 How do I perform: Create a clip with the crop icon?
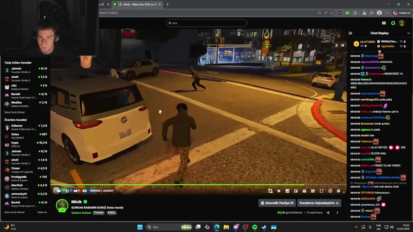coord(270,191)
